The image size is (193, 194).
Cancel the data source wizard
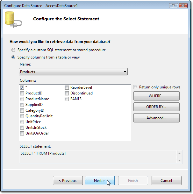pos(167,181)
